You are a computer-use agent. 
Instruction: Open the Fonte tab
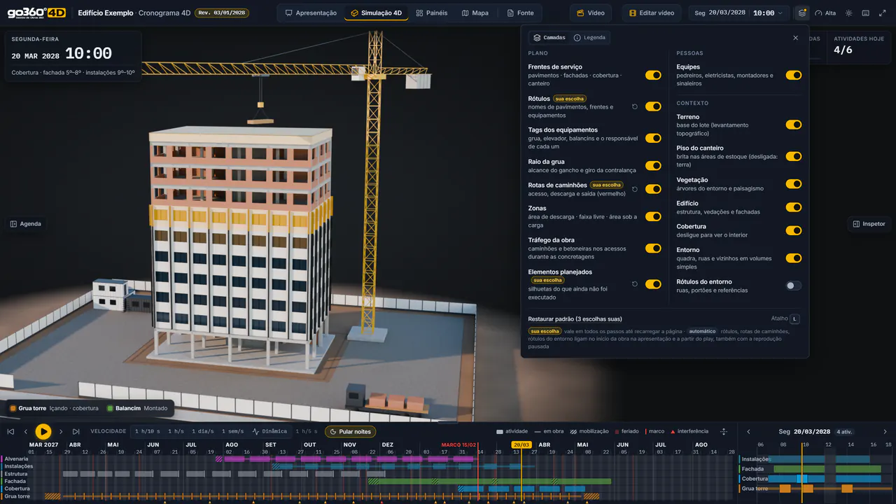point(520,13)
